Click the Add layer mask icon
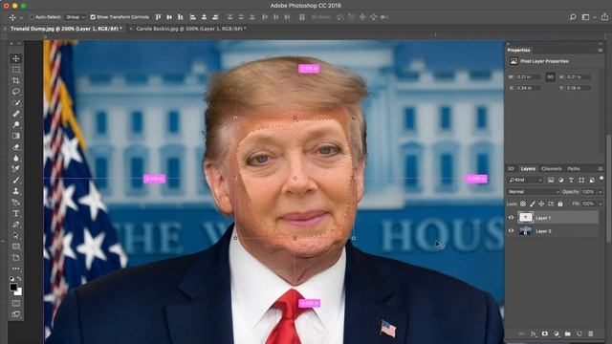612x344 pixels. [545, 333]
